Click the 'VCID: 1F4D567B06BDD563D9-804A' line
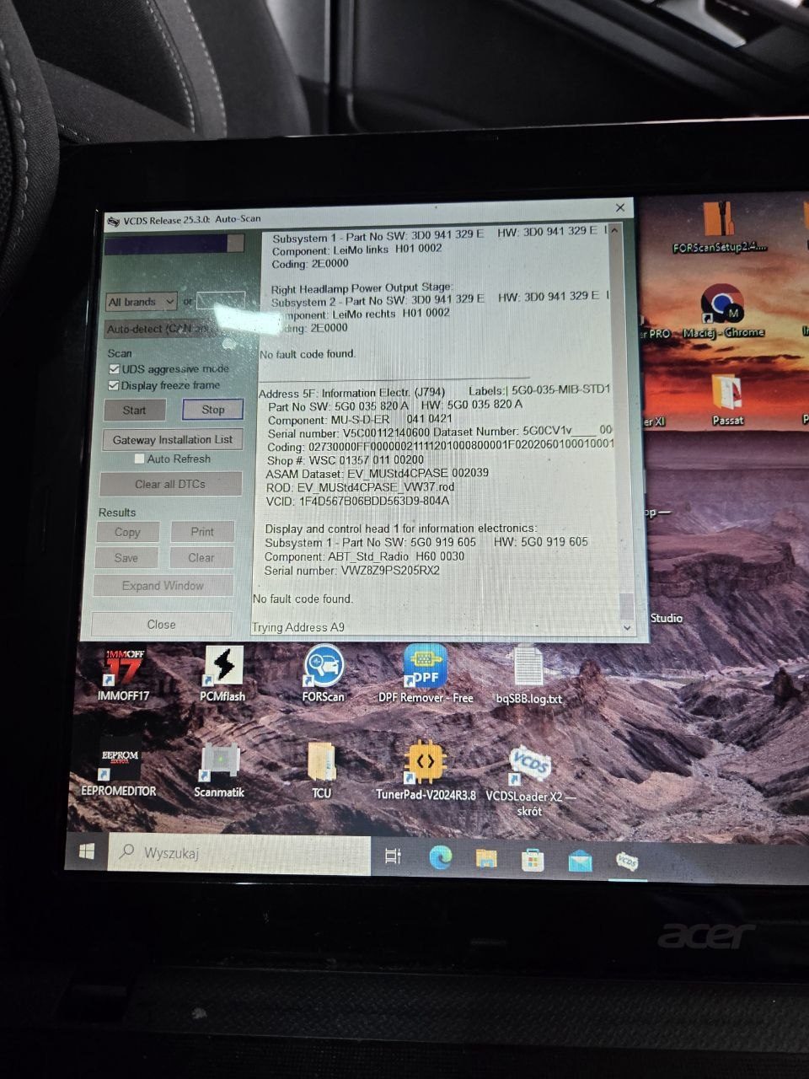Screen dimensions: 809x1079 pyautogui.click(x=356, y=501)
